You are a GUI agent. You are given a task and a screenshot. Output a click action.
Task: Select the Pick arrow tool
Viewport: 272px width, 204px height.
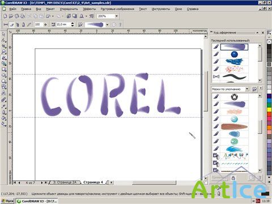[x=4, y=35]
